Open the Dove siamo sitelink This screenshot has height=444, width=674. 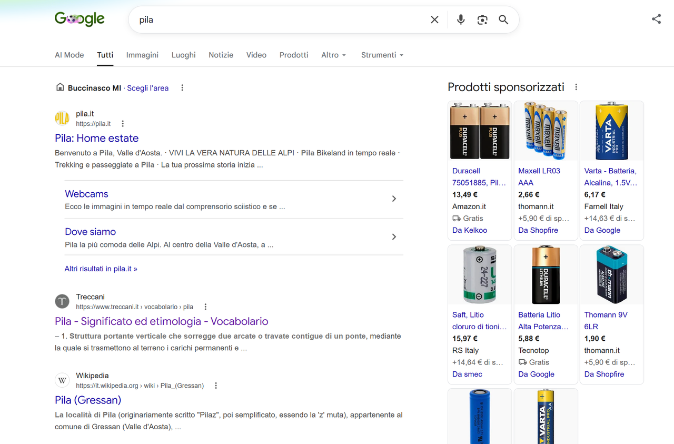[90, 232]
